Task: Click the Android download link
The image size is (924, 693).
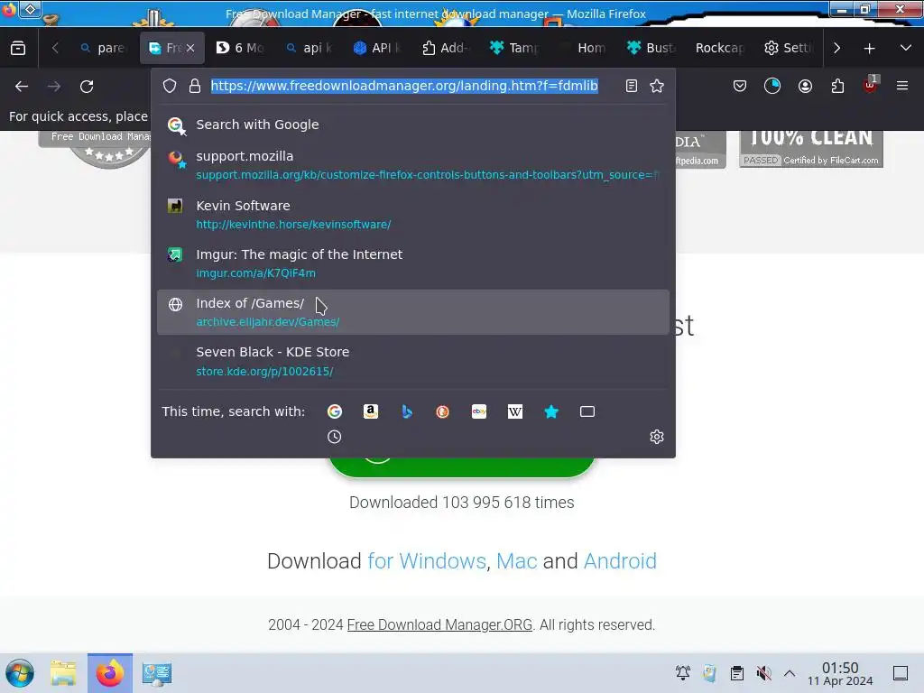Action: click(620, 561)
